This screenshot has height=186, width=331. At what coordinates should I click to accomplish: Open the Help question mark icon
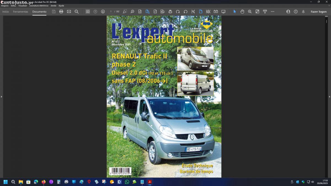(x=296, y=12)
